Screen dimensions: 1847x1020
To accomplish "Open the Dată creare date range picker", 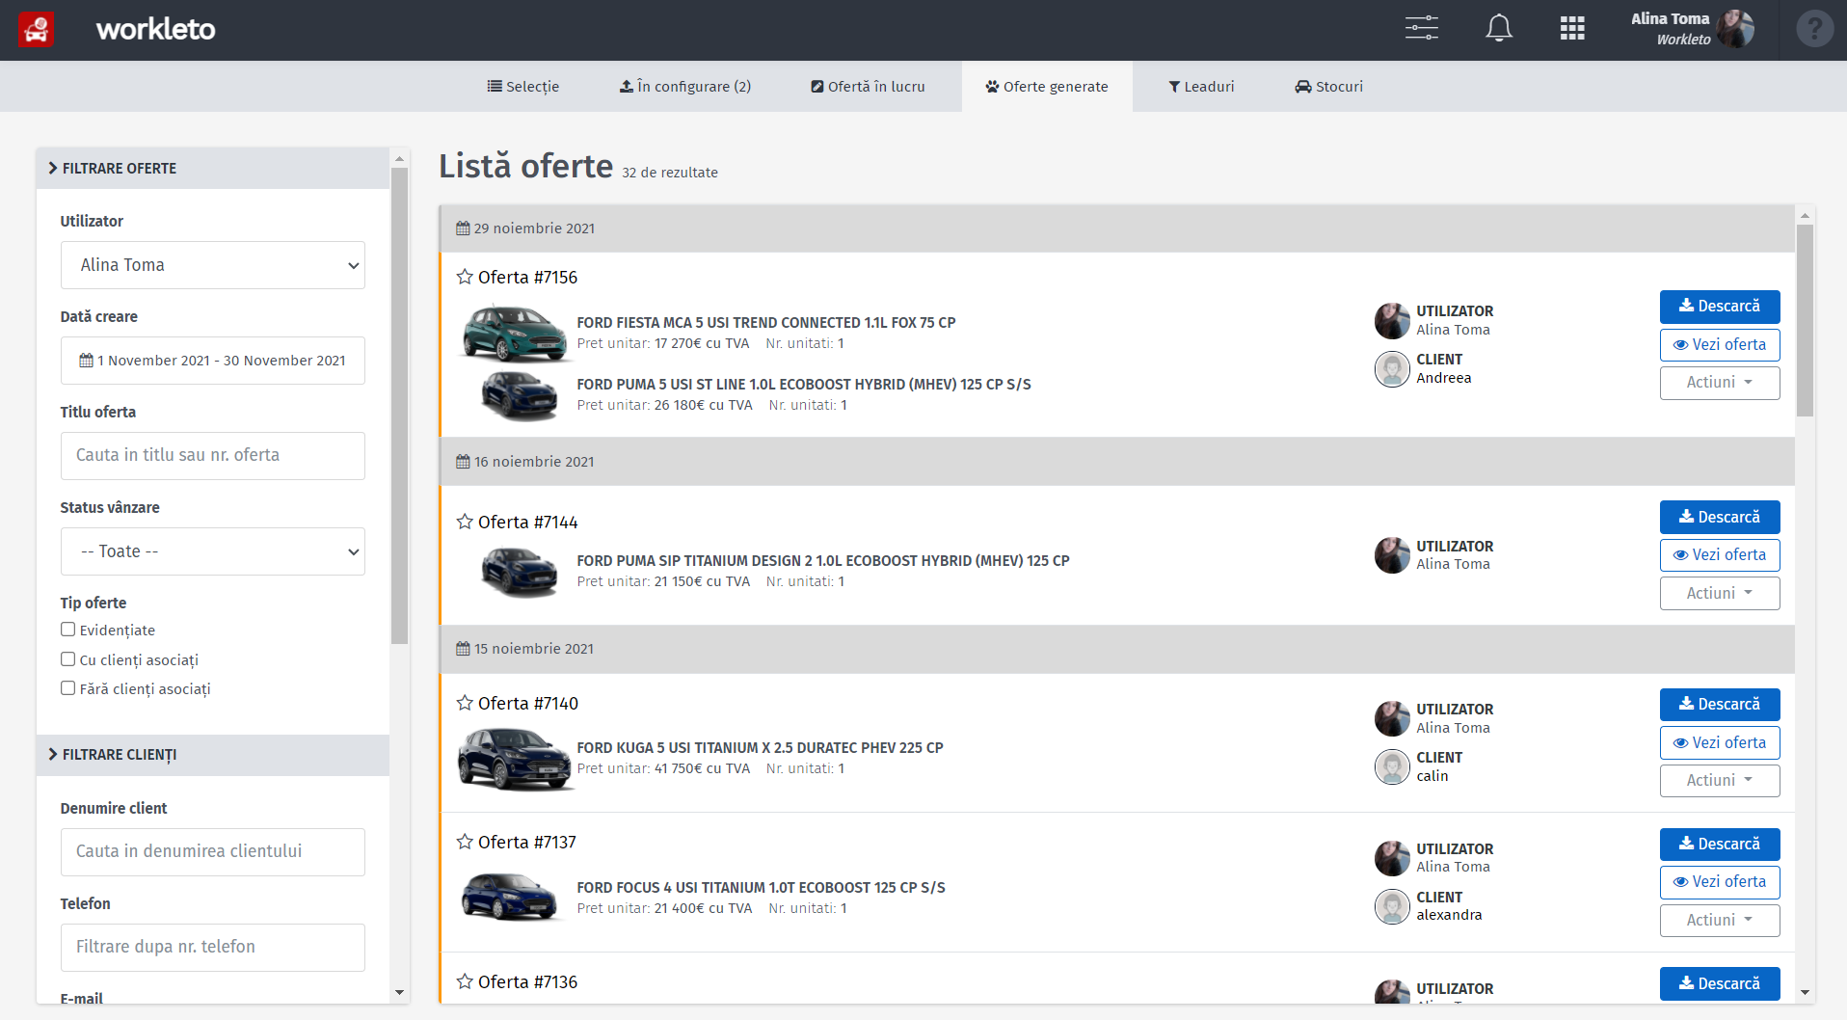I will click(213, 361).
